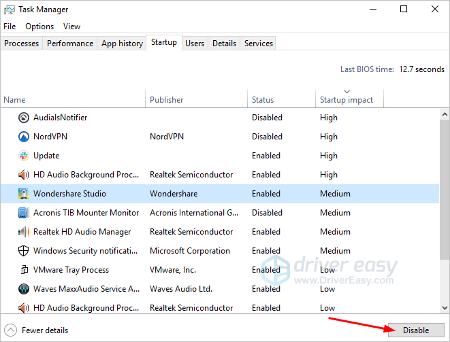Switch to the App history tab
The width and height of the screenshot is (450, 342).
[x=122, y=44]
